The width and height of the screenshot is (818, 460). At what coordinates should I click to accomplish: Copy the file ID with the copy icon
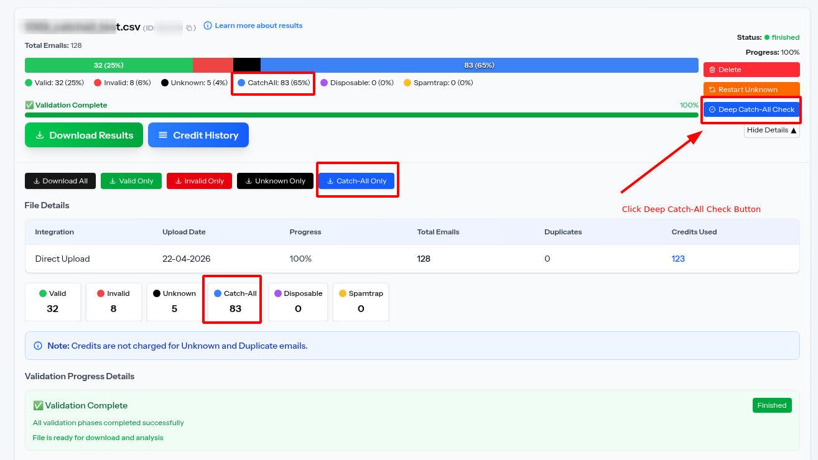tap(189, 28)
